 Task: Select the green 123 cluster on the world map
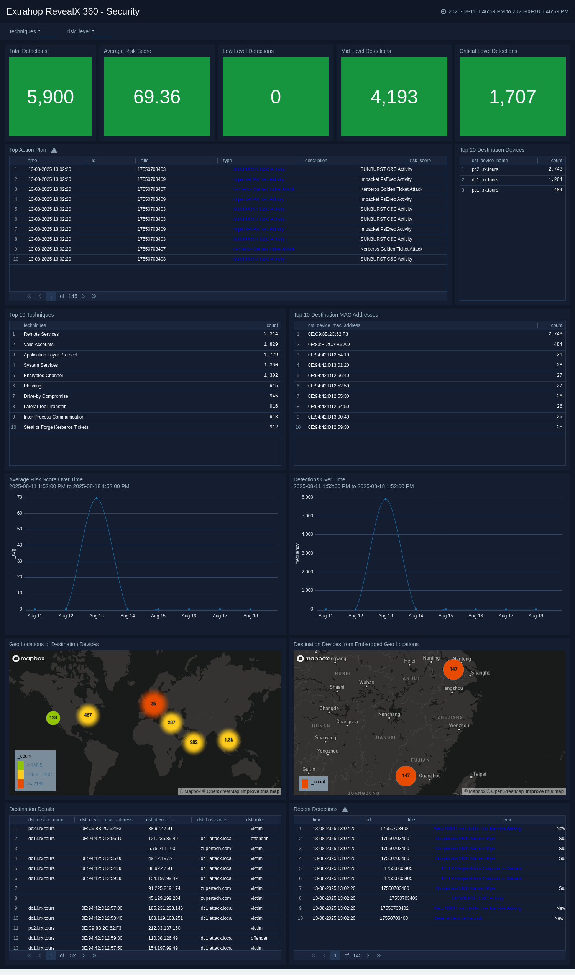pyautogui.click(x=53, y=718)
